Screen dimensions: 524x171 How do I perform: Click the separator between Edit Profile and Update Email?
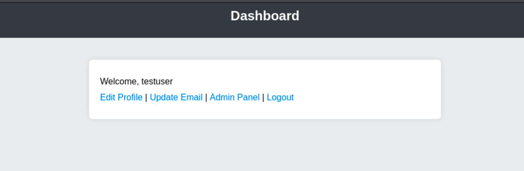click(146, 98)
